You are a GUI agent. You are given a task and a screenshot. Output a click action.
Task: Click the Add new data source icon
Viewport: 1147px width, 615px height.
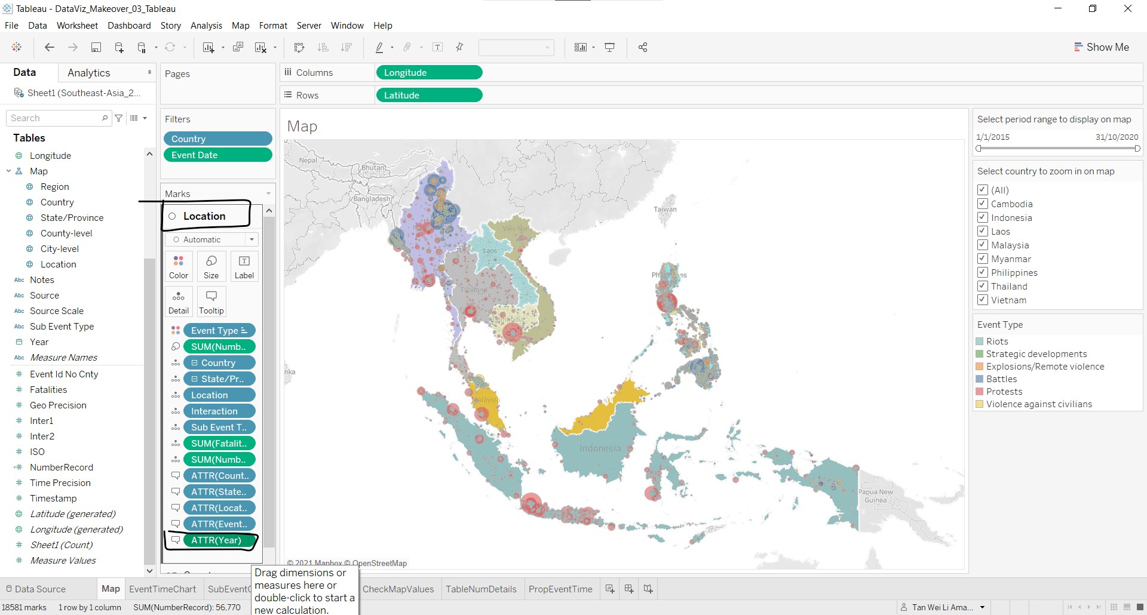119,47
